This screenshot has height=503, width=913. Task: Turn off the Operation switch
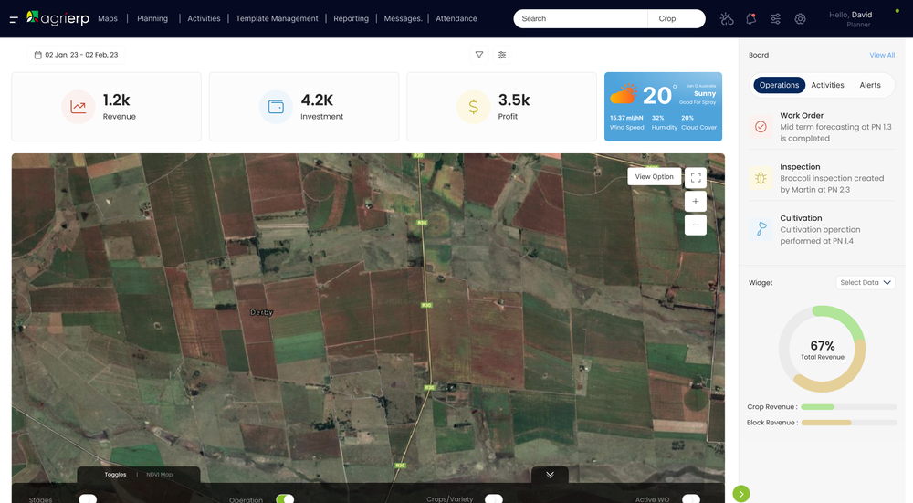click(x=285, y=499)
